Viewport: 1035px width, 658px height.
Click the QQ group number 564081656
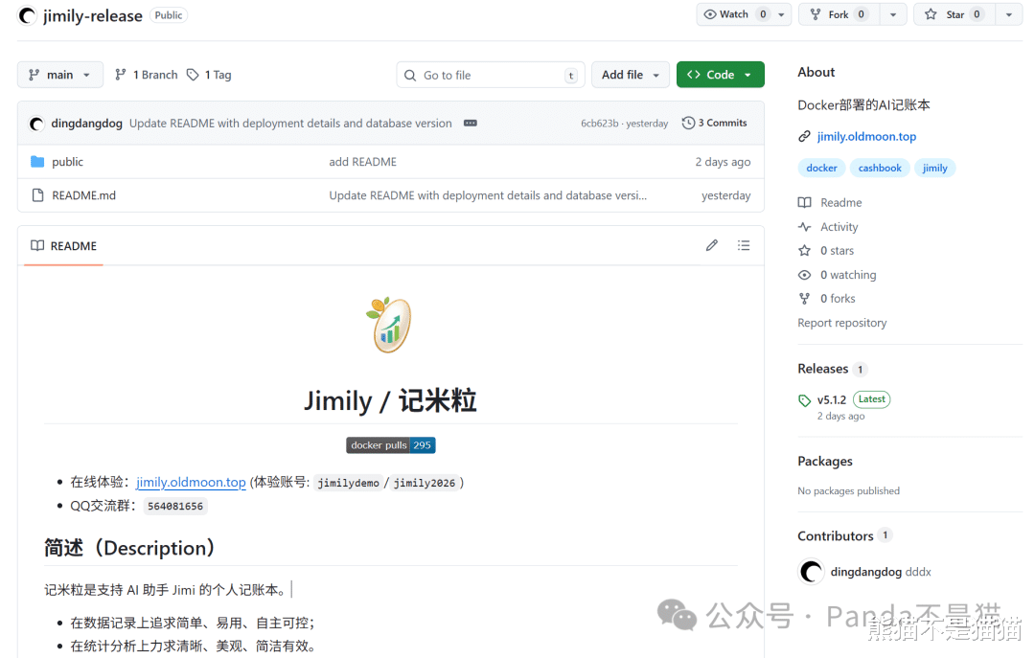[175, 507]
